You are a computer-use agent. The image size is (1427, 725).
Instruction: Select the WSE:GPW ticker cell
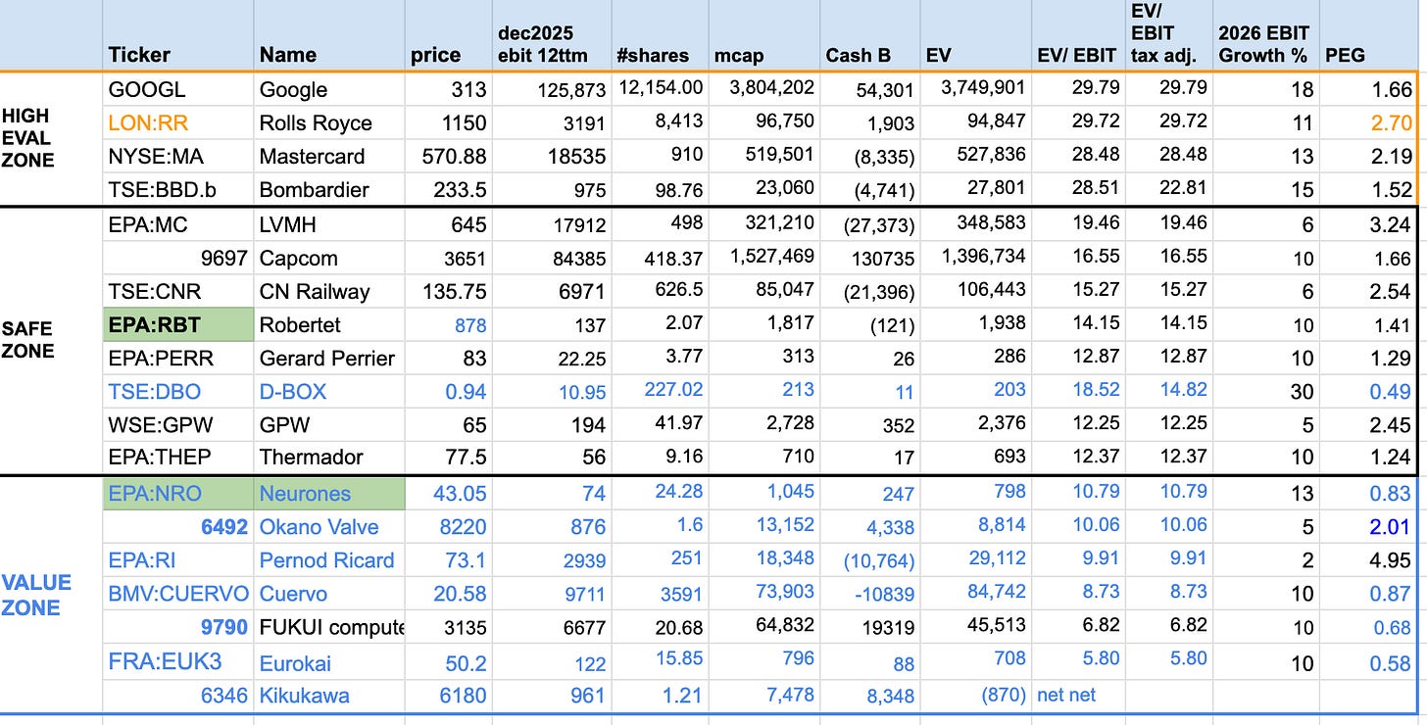(177, 425)
